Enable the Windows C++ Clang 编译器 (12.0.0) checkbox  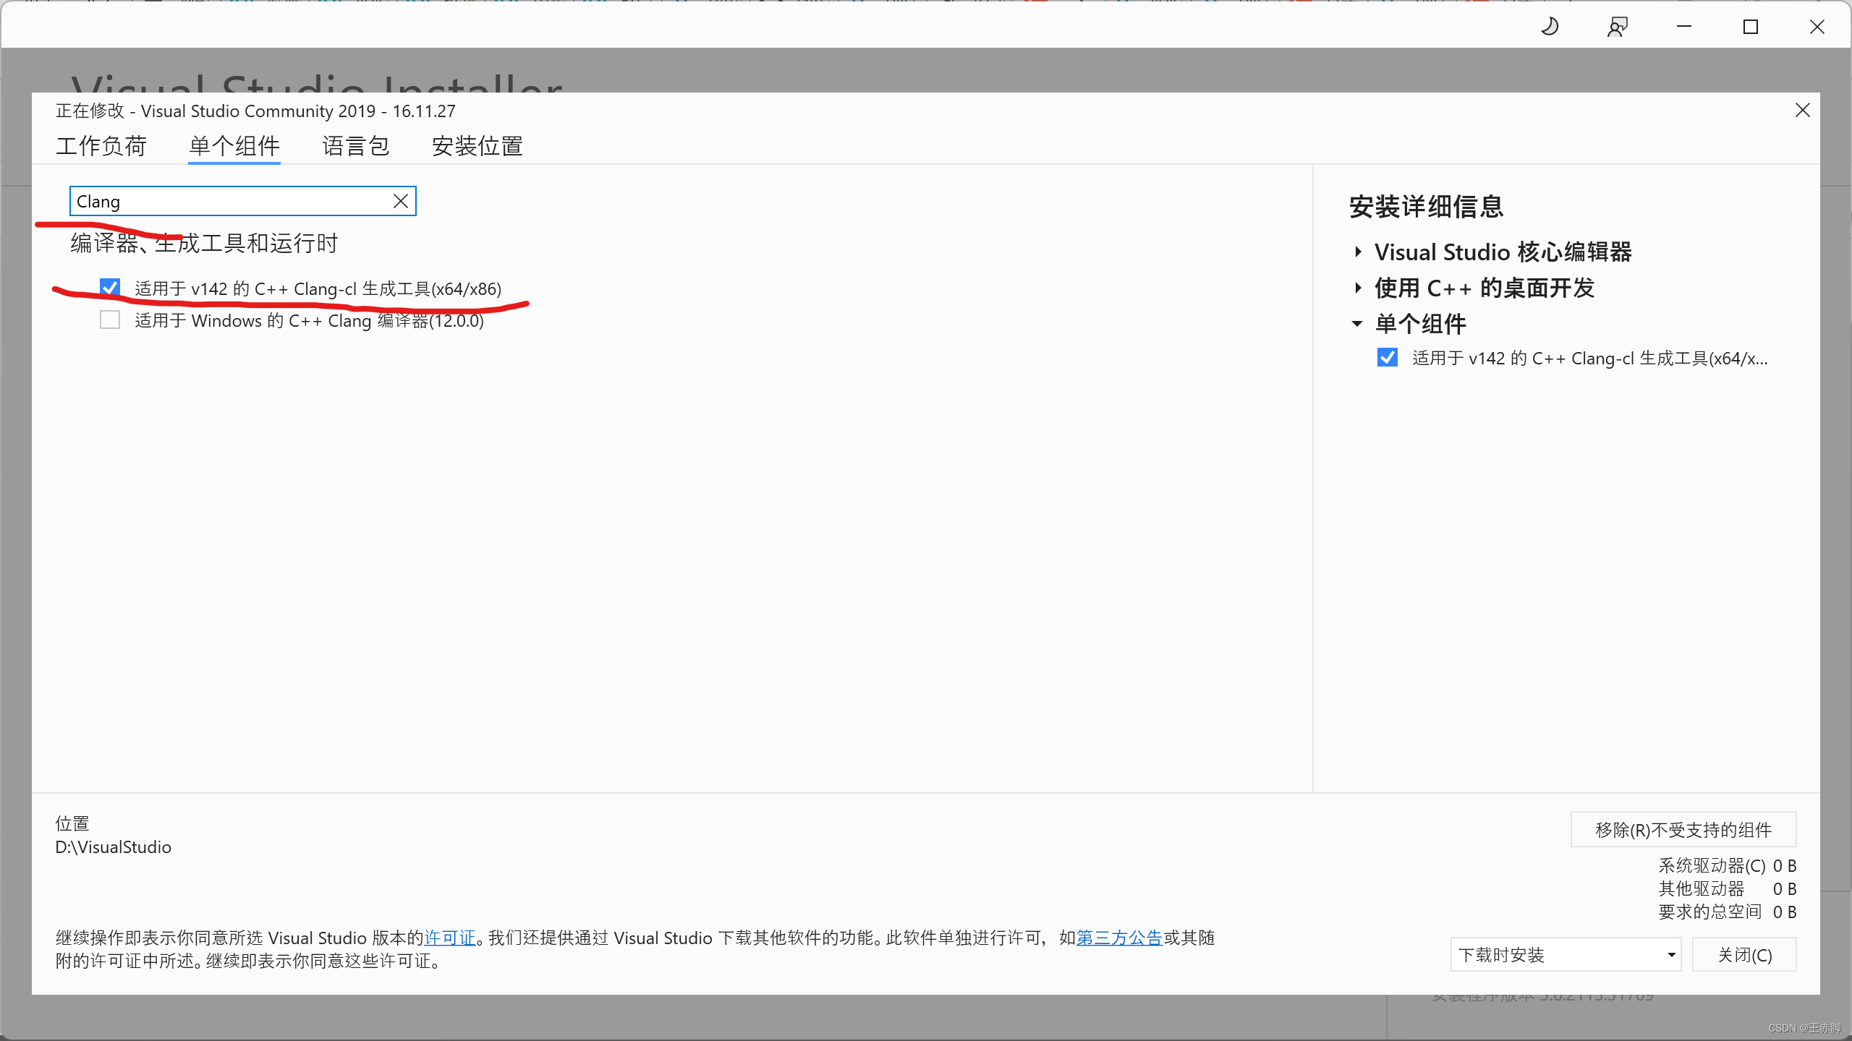tap(110, 320)
